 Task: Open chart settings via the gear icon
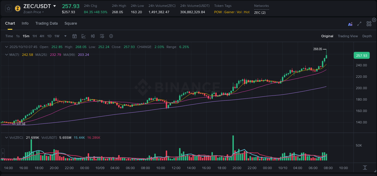pyautogui.click(x=111, y=36)
